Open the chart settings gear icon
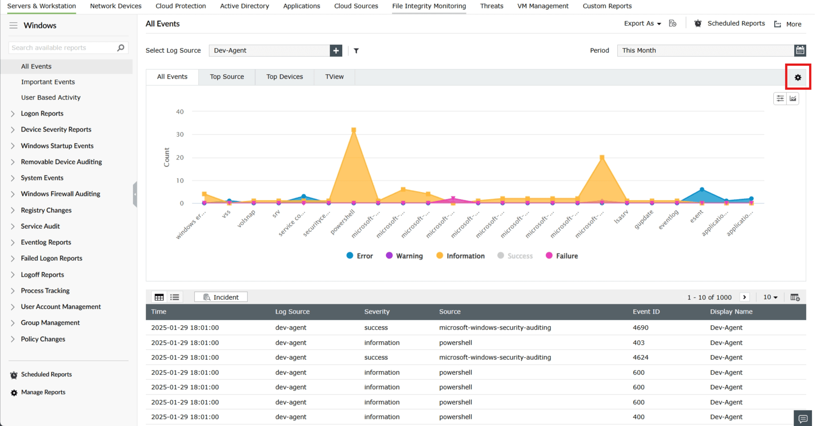 pos(798,77)
